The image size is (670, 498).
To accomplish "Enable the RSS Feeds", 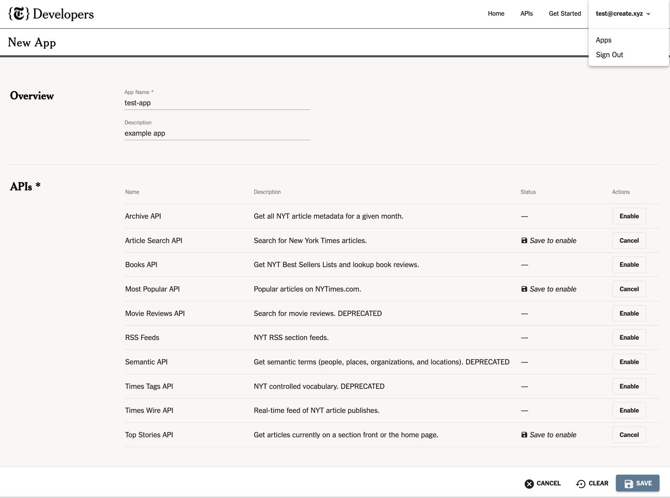I will point(629,338).
